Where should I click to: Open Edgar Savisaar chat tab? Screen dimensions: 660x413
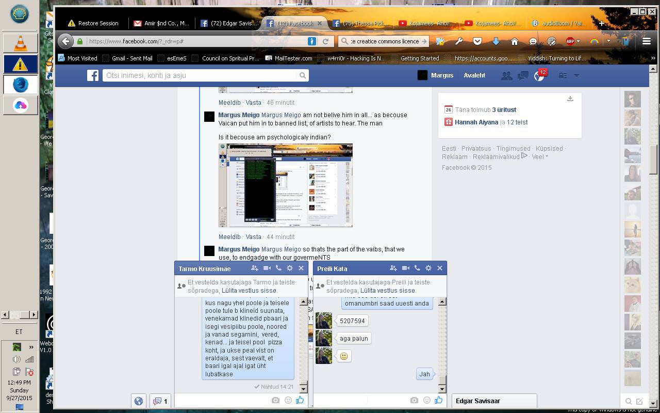click(x=494, y=401)
